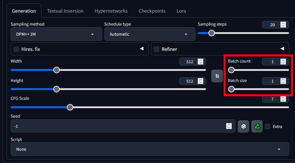Switch to the Generation tab
Image resolution: width=295 pixels, height=163 pixels.
pyautogui.click(x=24, y=11)
